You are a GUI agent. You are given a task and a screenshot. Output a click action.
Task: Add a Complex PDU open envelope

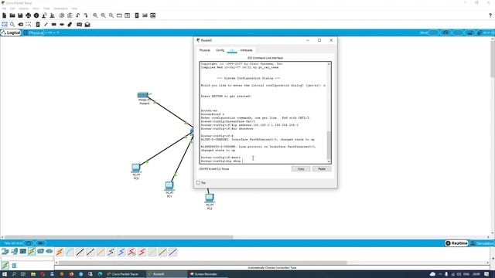[87, 24]
